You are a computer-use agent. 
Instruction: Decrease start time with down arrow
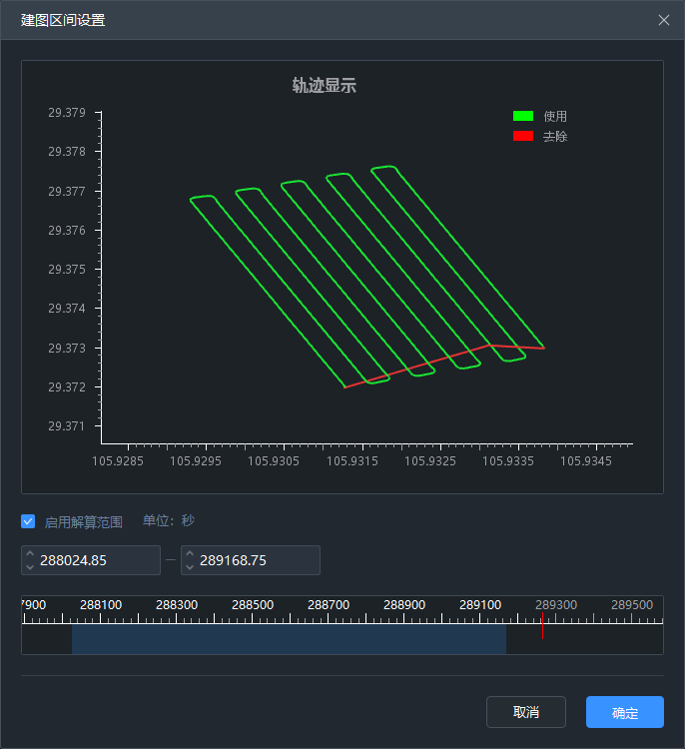coord(30,566)
